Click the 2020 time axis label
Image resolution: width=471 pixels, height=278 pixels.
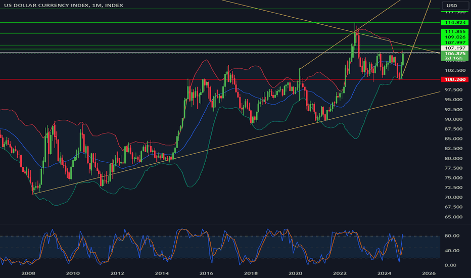(295, 273)
